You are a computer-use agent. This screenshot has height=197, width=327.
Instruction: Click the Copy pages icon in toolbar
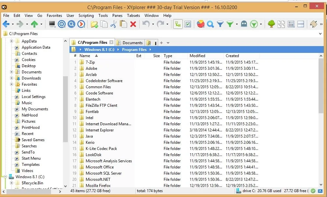pyautogui.click(x=104, y=24)
